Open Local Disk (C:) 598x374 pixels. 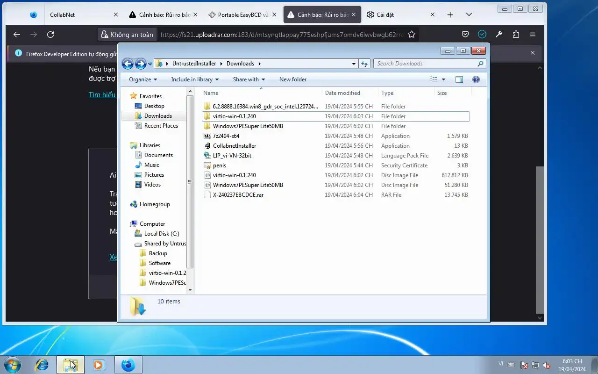[x=162, y=234]
